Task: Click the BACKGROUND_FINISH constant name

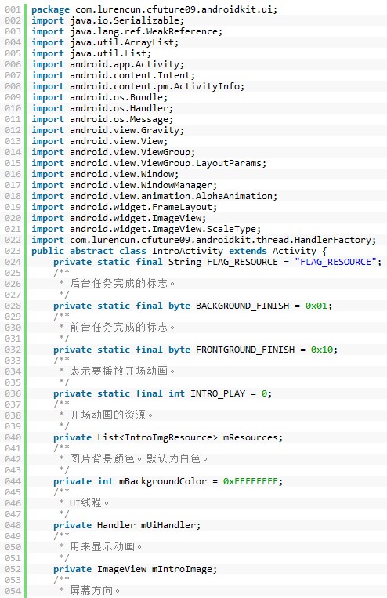Action: (x=243, y=306)
